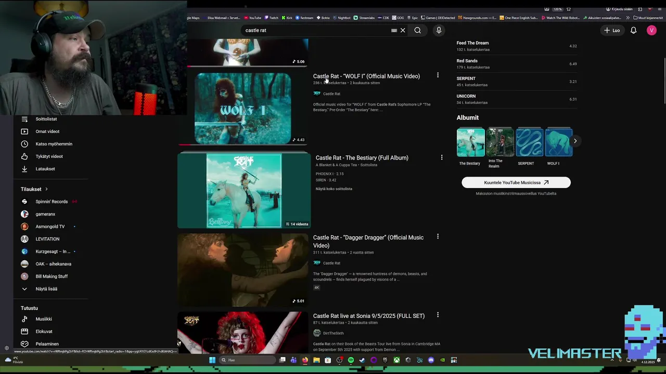Start voice search with the microphone icon
This screenshot has width=666, height=374.
tap(439, 30)
